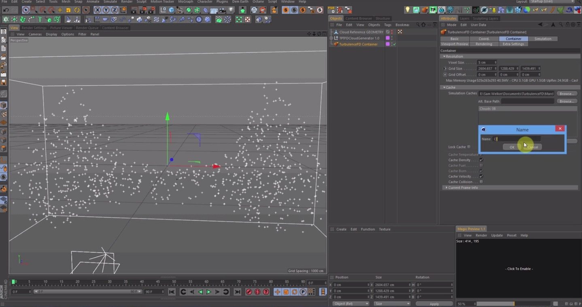Click the Undo arrow icon
Image resolution: width=582 pixels, height=307 pixels.
point(6,10)
